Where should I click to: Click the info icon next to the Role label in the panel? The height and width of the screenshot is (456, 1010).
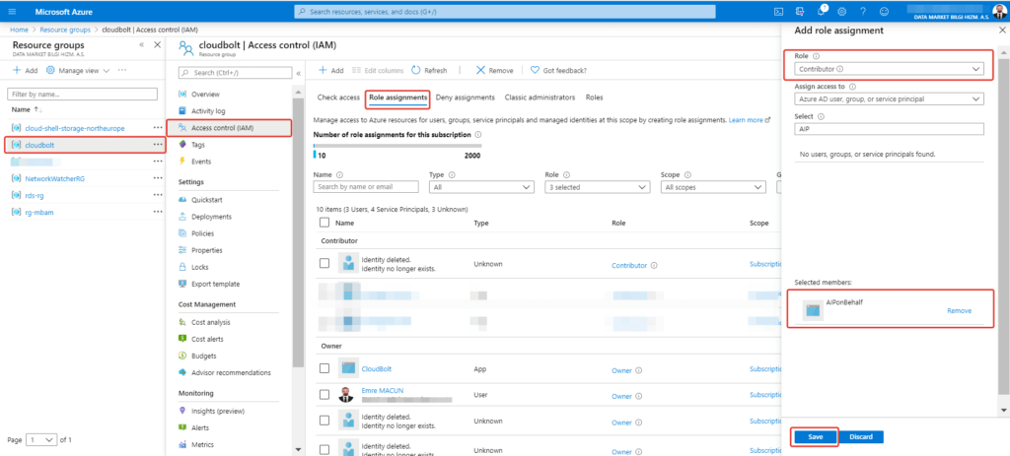(816, 56)
